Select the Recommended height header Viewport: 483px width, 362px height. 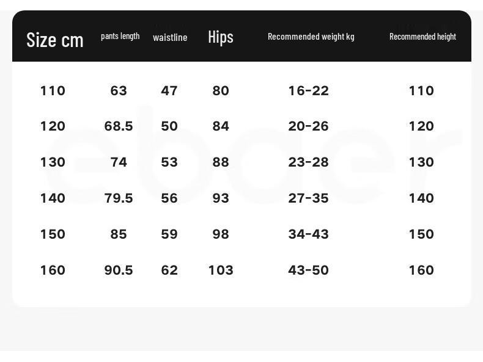coord(422,37)
